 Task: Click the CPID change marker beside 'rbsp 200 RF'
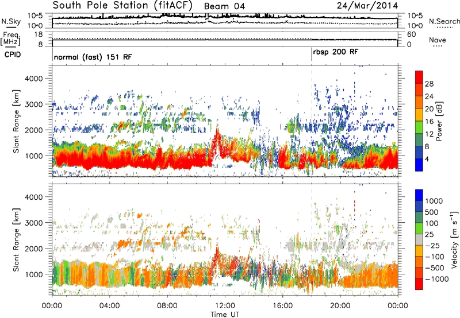[312, 55]
